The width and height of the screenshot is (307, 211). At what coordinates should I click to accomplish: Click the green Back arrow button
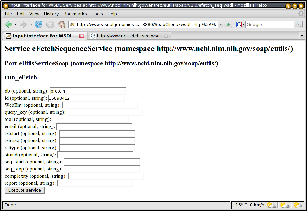[x=8, y=24]
